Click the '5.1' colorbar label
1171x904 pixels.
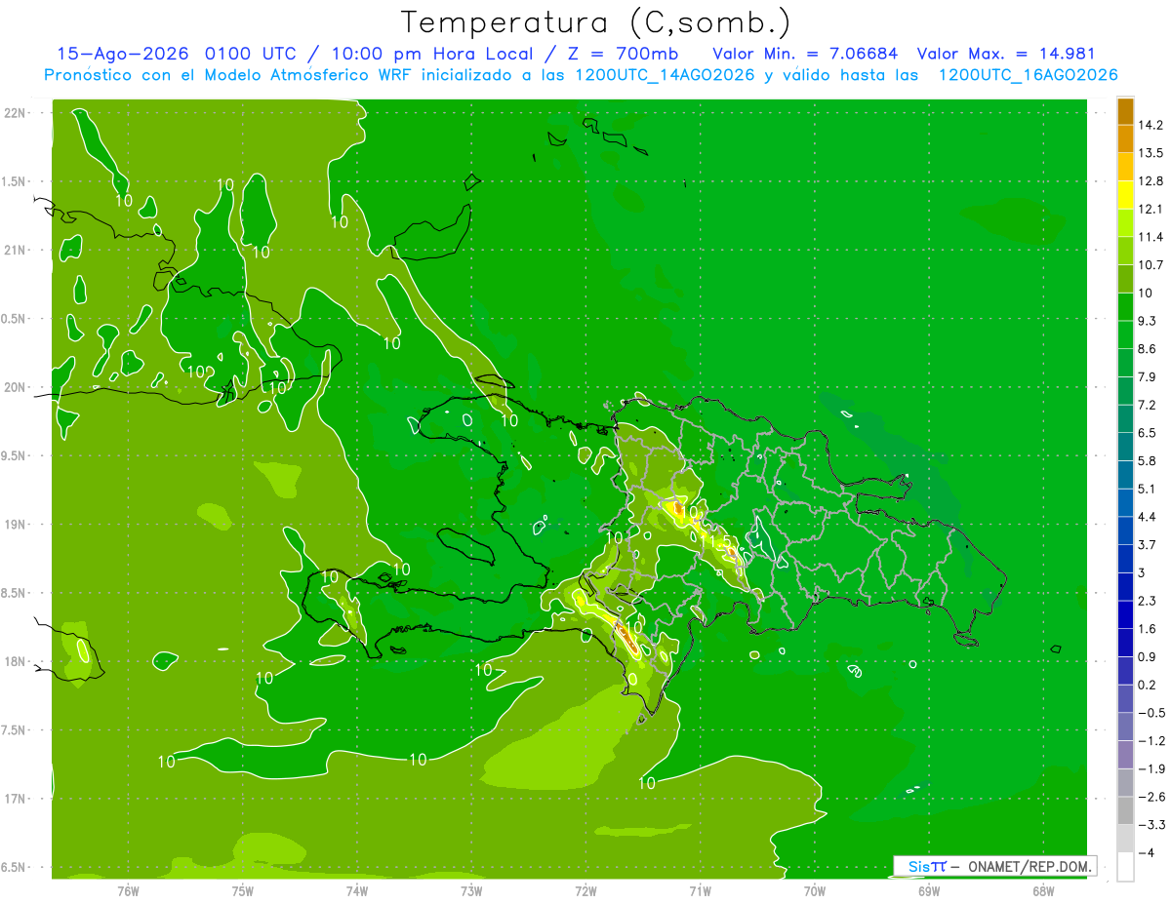1148,489
